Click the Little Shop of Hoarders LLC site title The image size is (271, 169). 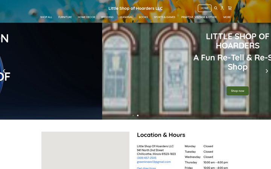135,8
